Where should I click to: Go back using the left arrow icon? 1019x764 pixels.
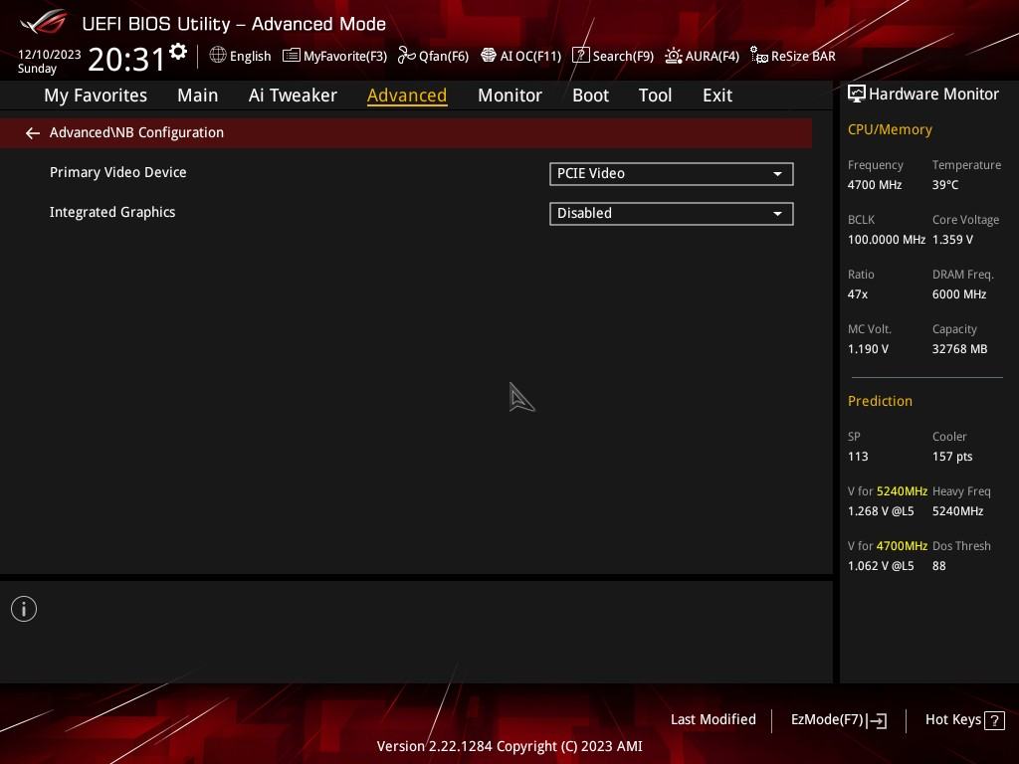(x=33, y=133)
